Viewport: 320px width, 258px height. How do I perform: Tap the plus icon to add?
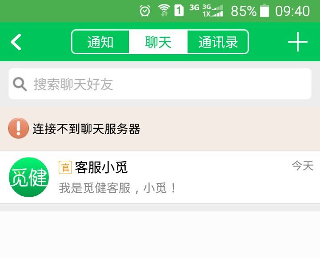297,42
